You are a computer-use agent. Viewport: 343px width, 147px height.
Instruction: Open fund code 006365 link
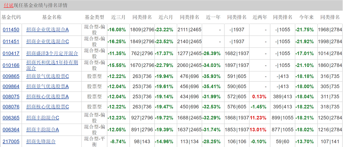(x=11, y=118)
